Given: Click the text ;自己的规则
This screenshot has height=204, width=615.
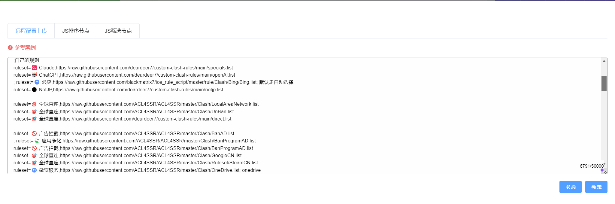Looking at the screenshot, I should coord(26,60).
